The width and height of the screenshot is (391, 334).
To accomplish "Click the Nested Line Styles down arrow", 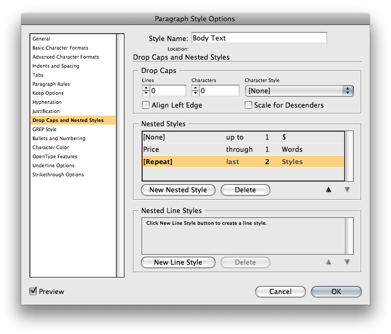I will (x=347, y=262).
